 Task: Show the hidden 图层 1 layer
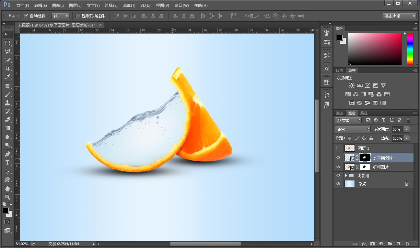[338, 148]
